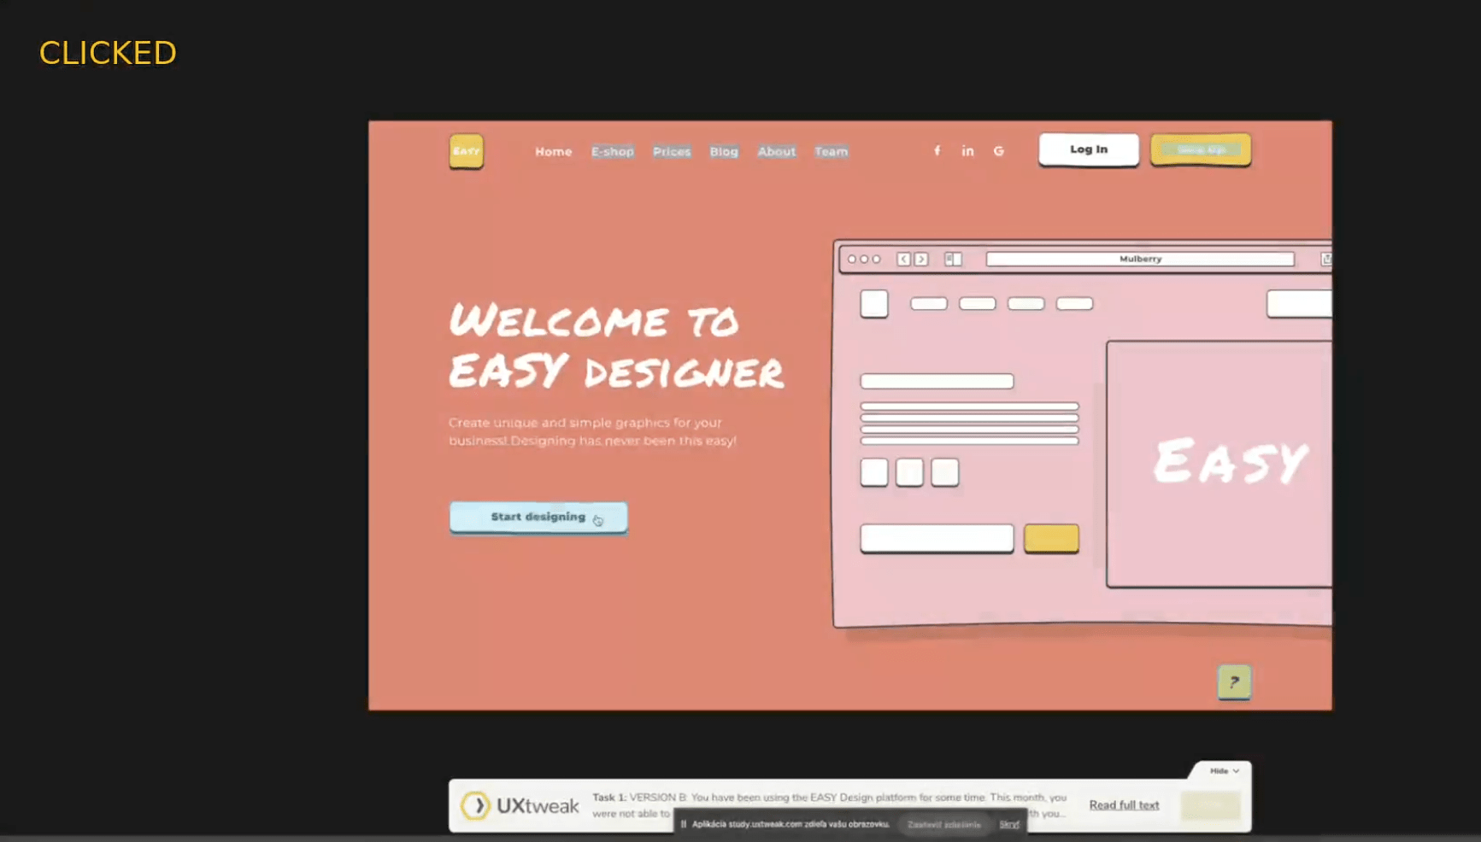Click the yellow sign up button
The height and width of the screenshot is (842, 1481).
pyautogui.click(x=1200, y=149)
